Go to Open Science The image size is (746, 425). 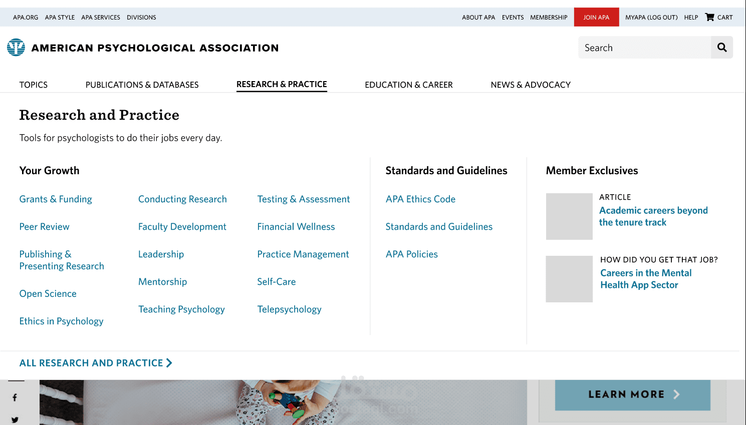point(48,294)
